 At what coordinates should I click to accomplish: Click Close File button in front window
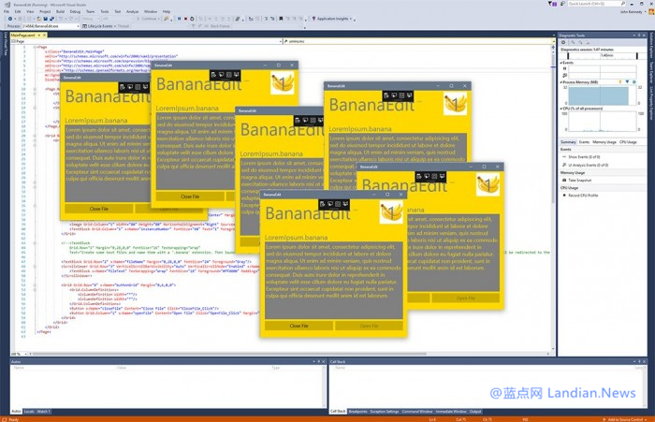pyautogui.click(x=298, y=326)
